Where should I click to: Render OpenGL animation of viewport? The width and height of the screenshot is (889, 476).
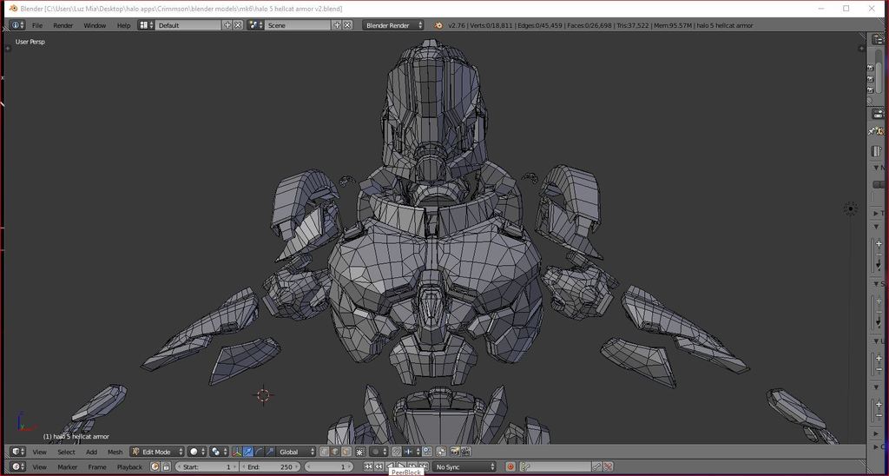(x=466, y=452)
